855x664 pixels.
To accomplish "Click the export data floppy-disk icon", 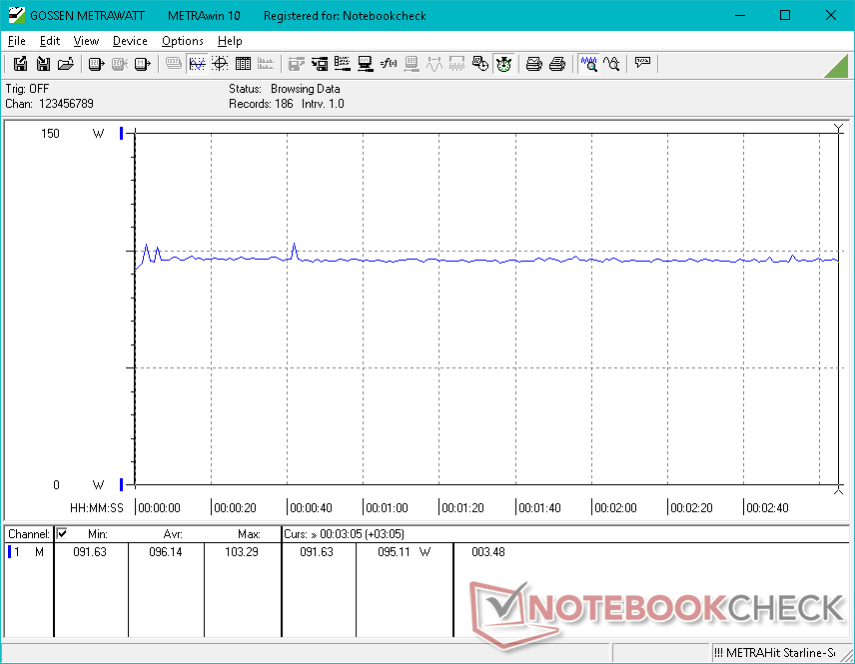I will point(20,64).
